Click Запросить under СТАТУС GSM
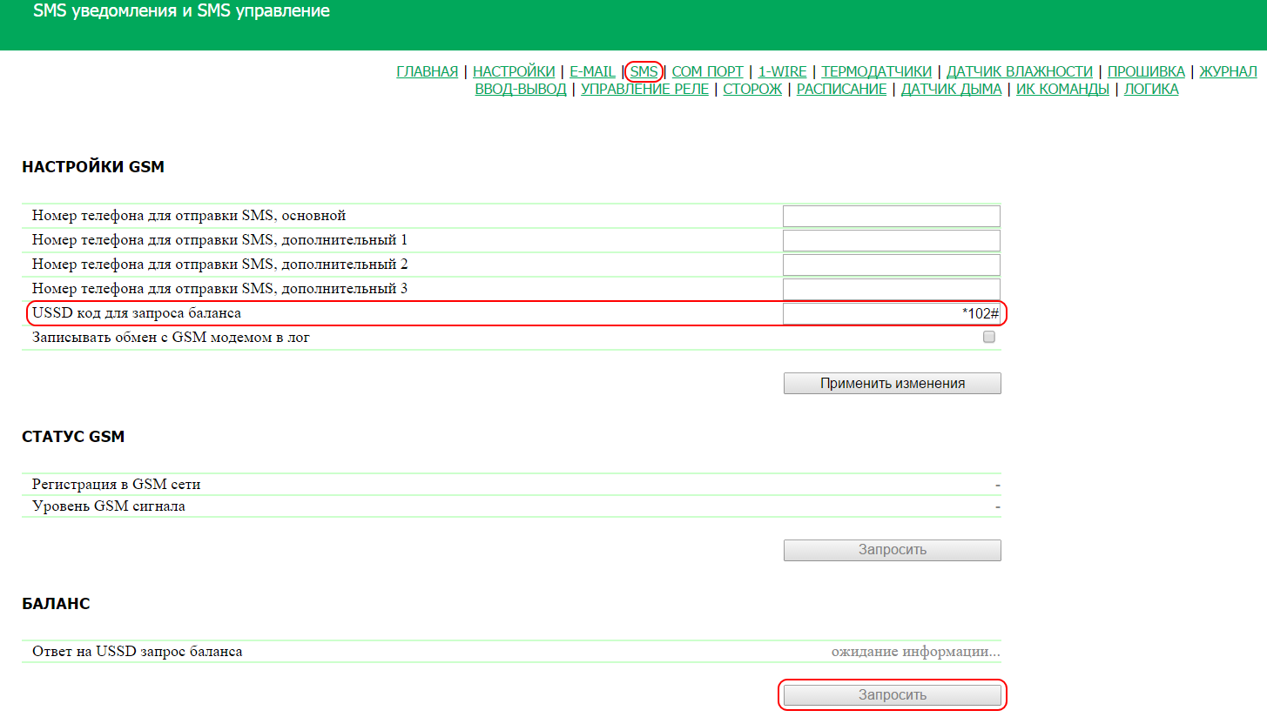Viewport: 1267px width, 717px height. point(892,550)
